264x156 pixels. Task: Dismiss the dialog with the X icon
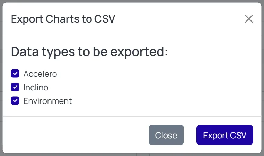pyautogui.click(x=249, y=19)
